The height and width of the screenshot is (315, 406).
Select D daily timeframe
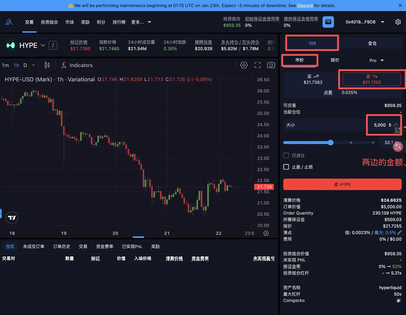tap(25, 65)
